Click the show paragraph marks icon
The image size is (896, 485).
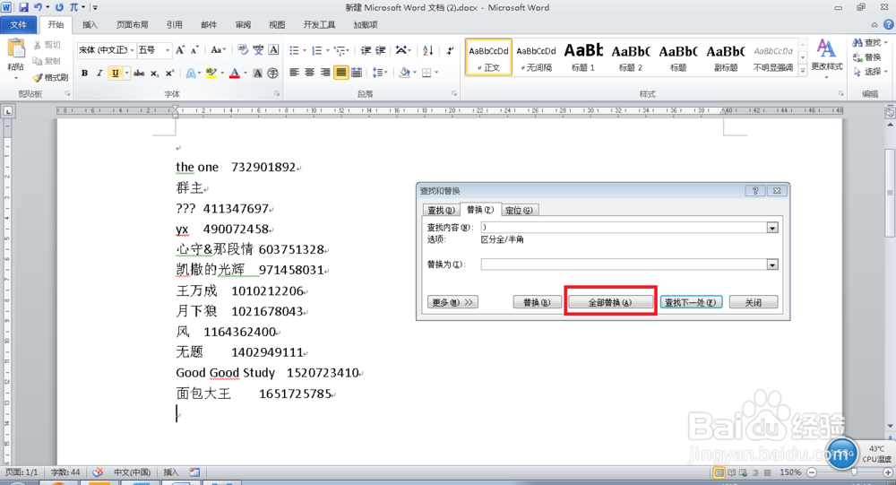click(451, 50)
